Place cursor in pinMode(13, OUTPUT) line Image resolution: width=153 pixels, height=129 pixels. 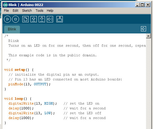coord(29,84)
